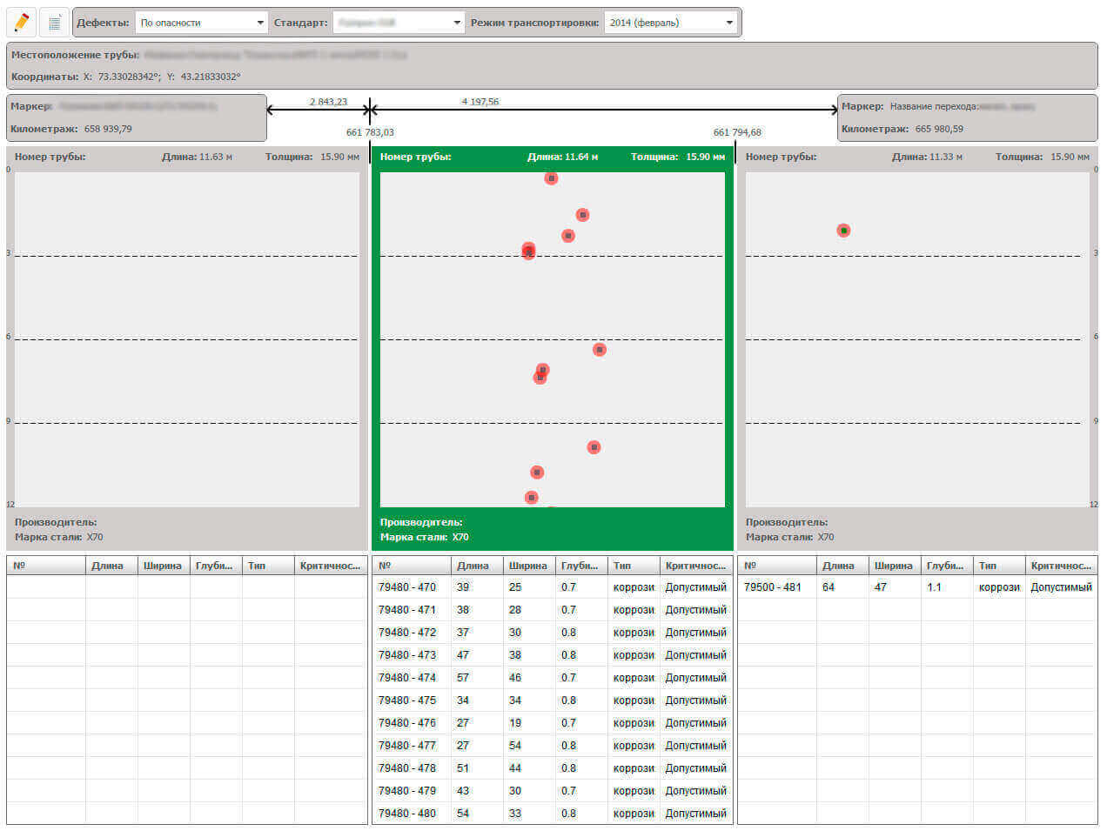
Task: Click Допустимый in row 79480 - 470
Action: [695, 587]
